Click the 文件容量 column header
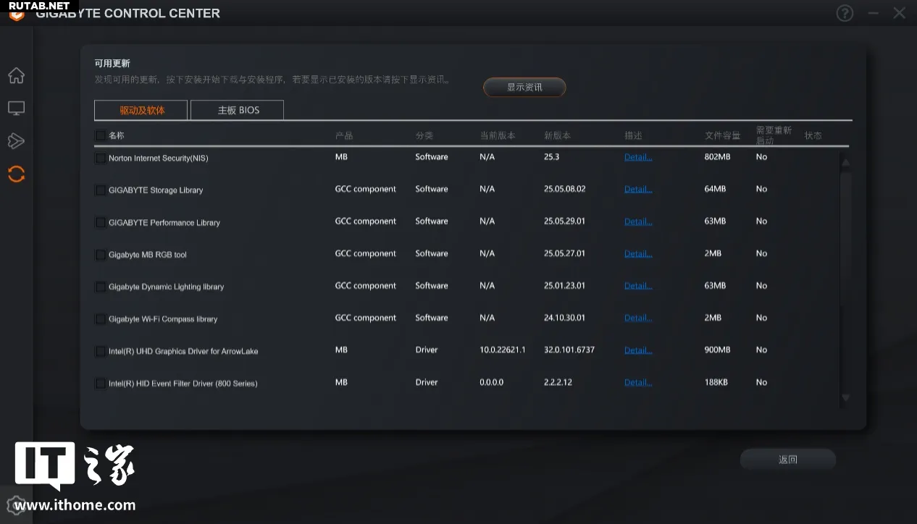The image size is (917, 524). pos(723,135)
